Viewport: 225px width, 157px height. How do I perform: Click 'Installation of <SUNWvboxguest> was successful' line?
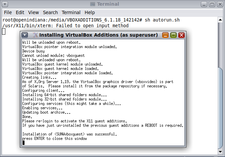click(70, 134)
